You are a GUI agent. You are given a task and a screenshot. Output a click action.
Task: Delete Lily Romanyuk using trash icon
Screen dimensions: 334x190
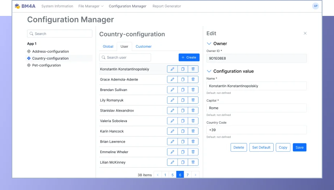coord(193,100)
